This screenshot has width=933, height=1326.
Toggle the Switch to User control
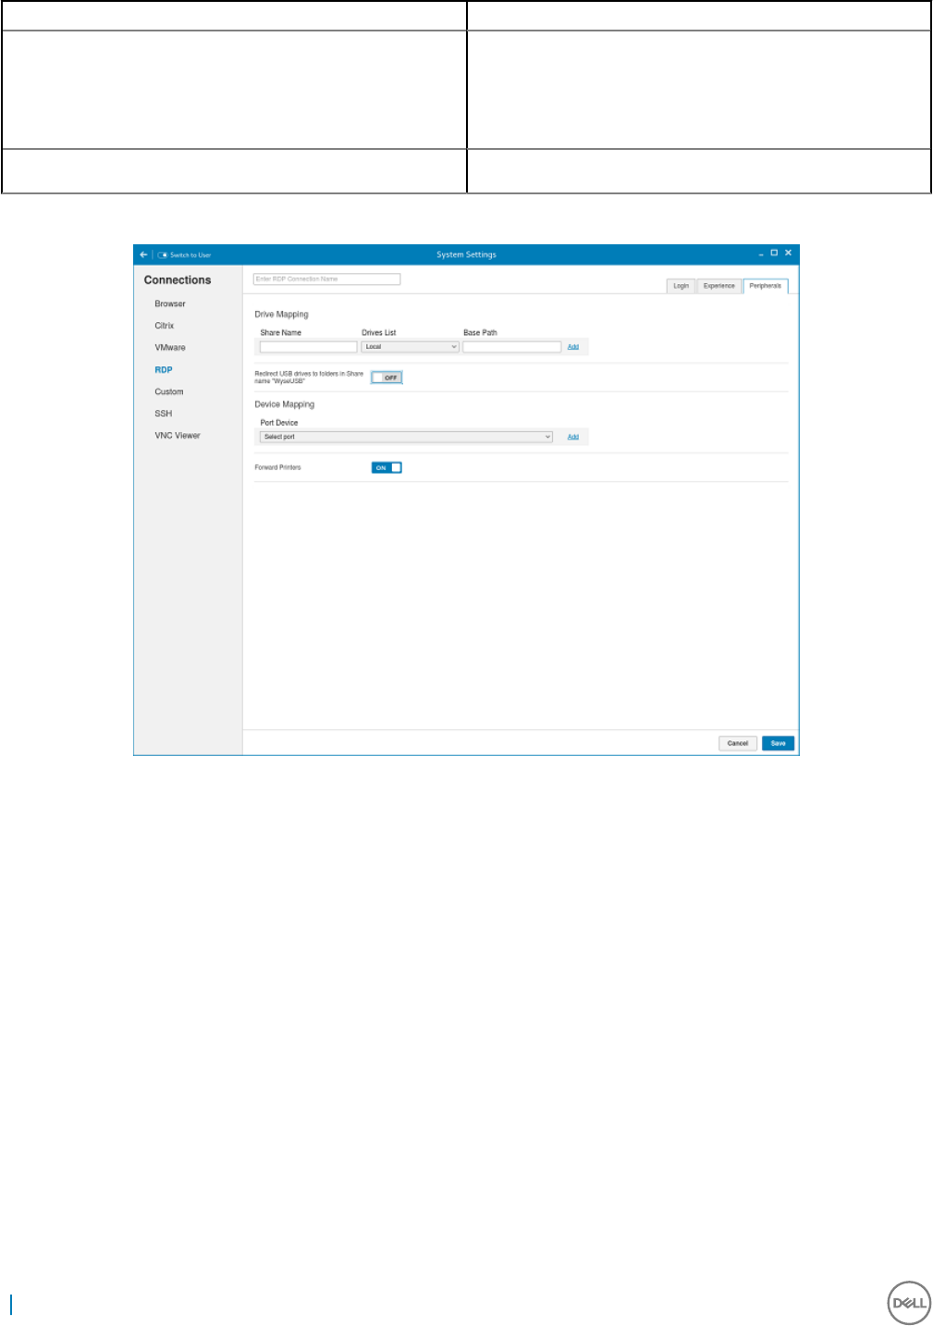point(185,255)
